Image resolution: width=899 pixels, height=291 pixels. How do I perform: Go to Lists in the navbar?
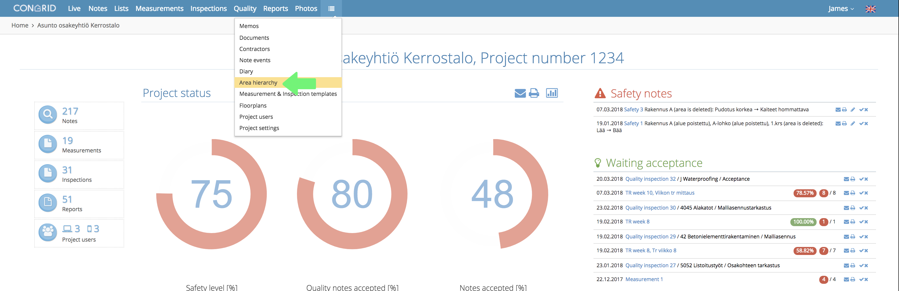(121, 8)
